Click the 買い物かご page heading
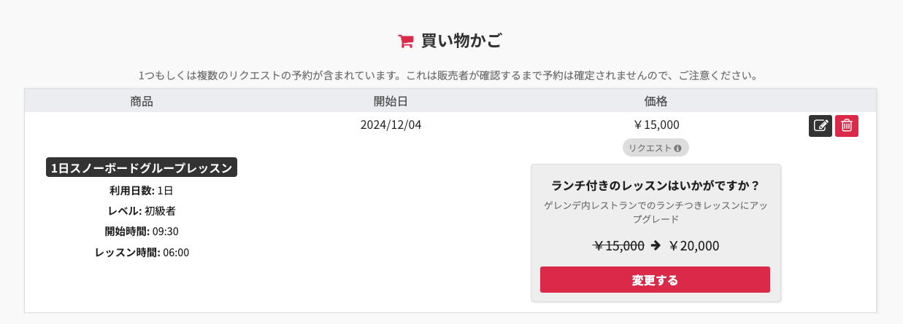Viewport: 903px width, 324px height. pos(461,41)
